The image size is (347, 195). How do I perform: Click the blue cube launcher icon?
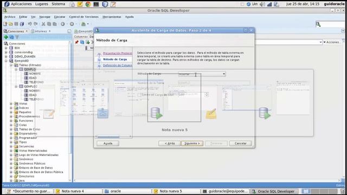pos(105,4)
